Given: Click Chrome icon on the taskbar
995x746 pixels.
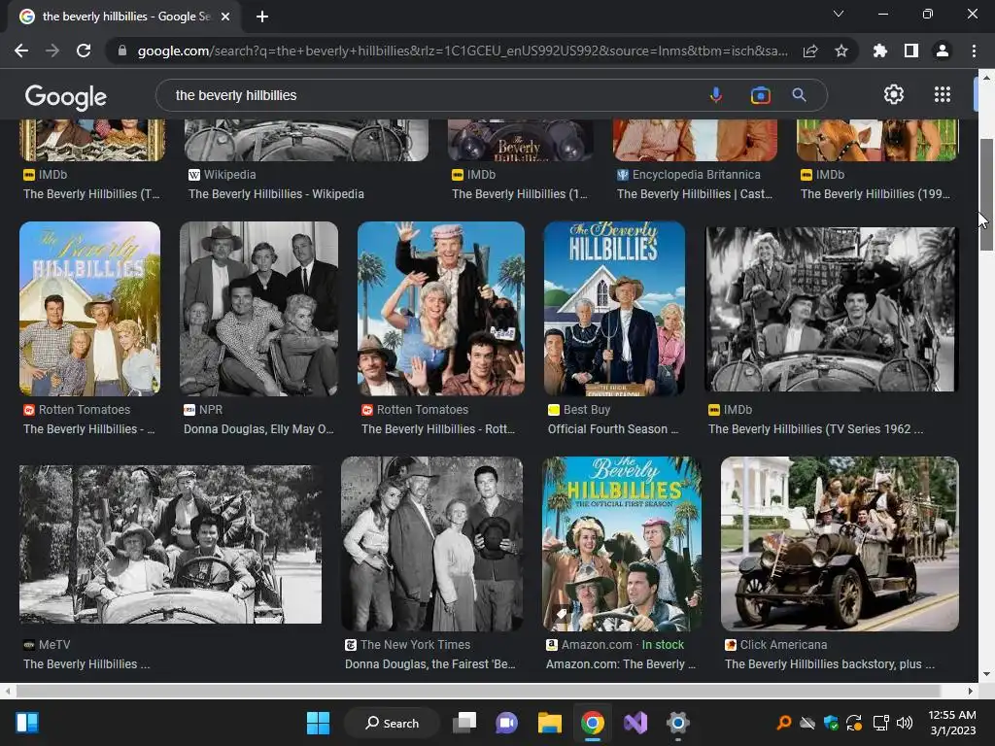Looking at the screenshot, I should [x=592, y=723].
